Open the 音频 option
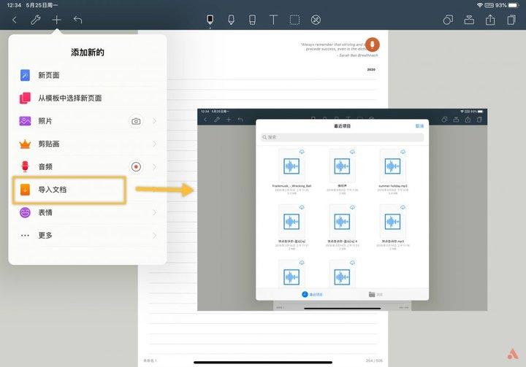This screenshot has height=367, width=526. [88, 166]
